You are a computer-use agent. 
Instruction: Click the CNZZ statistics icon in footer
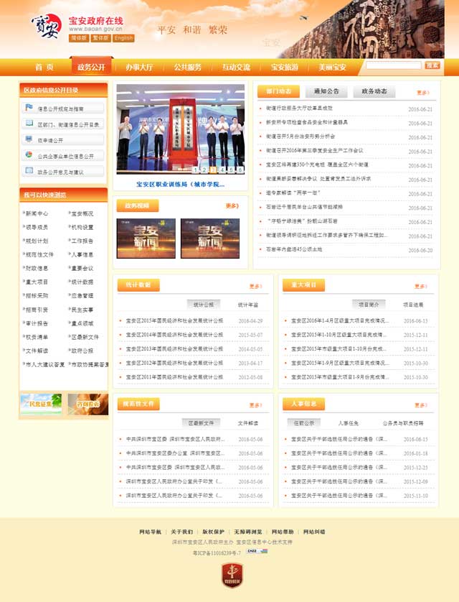pyautogui.click(x=256, y=551)
